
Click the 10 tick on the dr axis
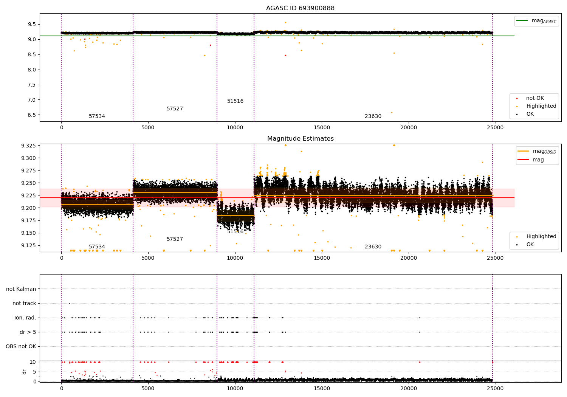[33, 362]
